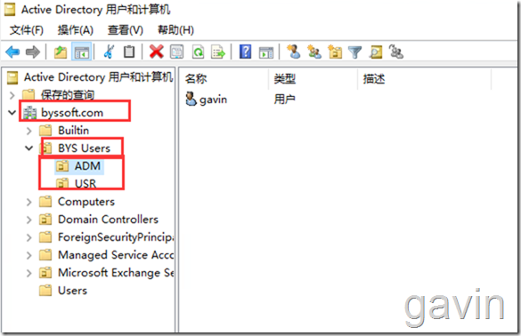Screen dimensions: 521x336
Task: Click the Export List icon
Action: pyautogui.click(x=218, y=52)
